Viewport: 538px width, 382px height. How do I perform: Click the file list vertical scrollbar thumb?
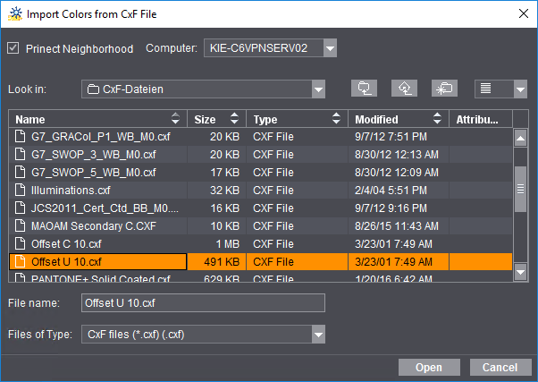[x=520, y=189]
